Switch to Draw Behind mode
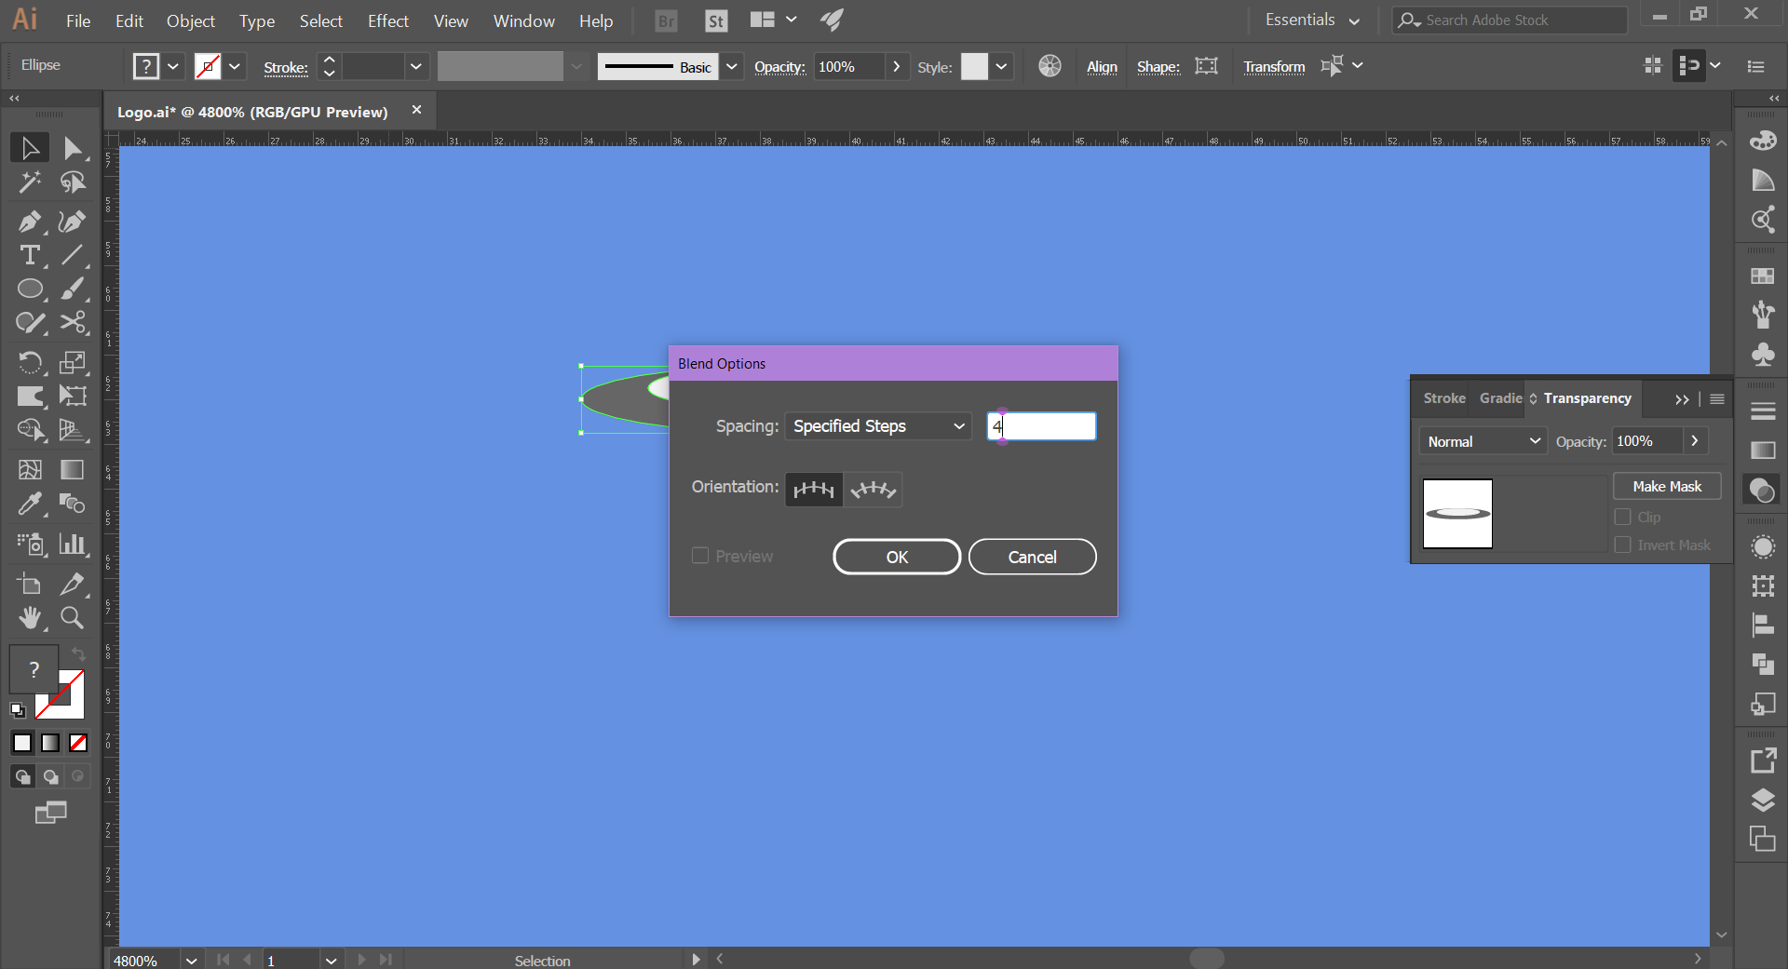 click(x=50, y=776)
